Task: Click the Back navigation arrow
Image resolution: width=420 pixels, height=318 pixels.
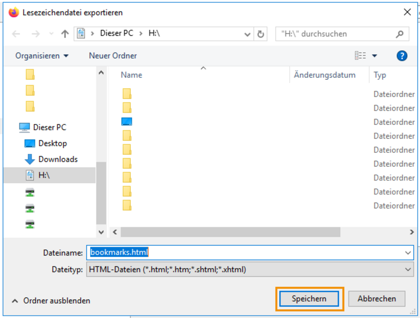Action: [16, 34]
